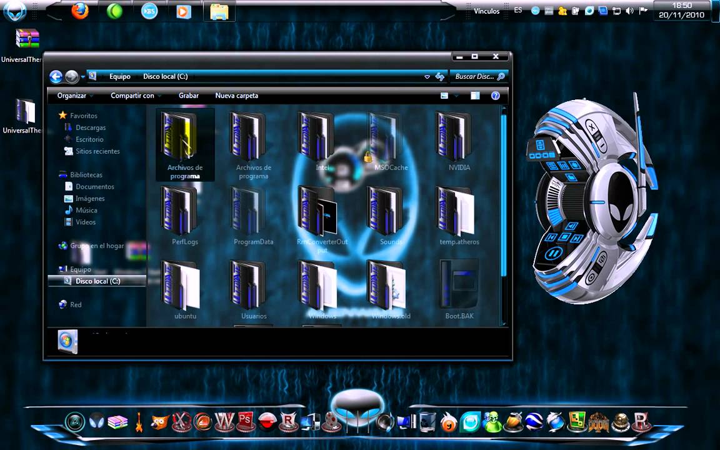Toggle mute on the alien media widget

pyautogui.click(x=572, y=226)
